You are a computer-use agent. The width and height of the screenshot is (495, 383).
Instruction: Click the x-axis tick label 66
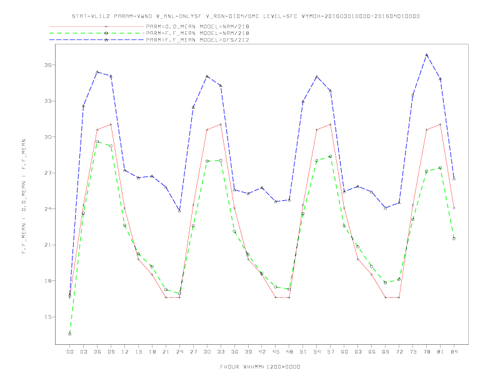tap(372, 352)
